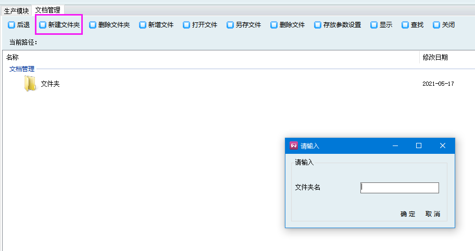Open 存放参数设置 storage settings
The height and width of the screenshot is (251, 475).
pyautogui.click(x=337, y=24)
